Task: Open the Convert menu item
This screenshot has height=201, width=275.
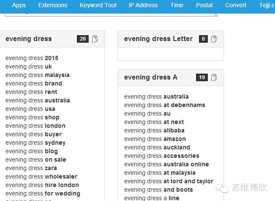Action: (236, 5)
